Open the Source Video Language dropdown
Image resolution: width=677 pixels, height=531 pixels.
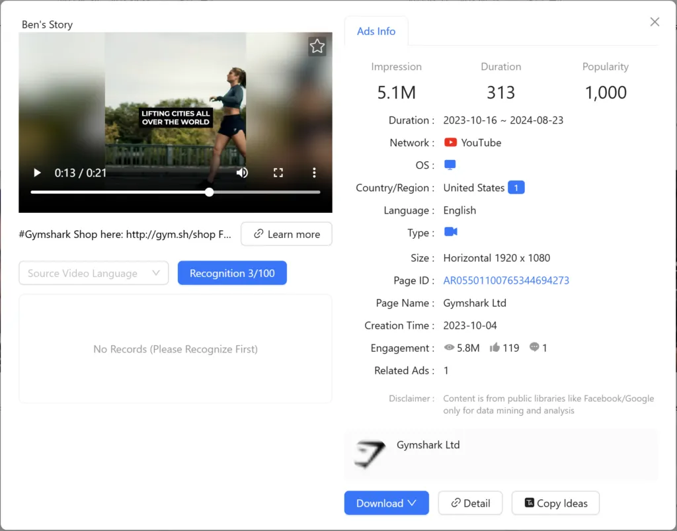pyautogui.click(x=93, y=272)
